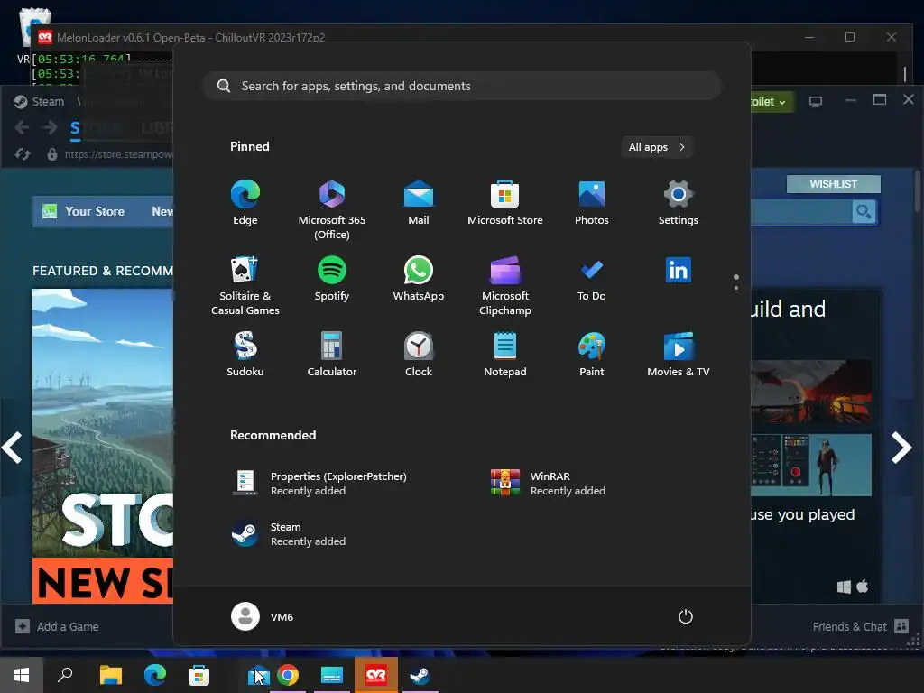Show next featured game in Steam carousel
The width and height of the screenshot is (924, 693).
click(x=901, y=448)
